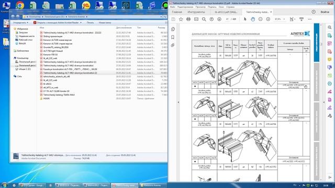Star the current PDF in Acrobat toolbar
This screenshot has height=188, width=335.
(x=181, y=19)
